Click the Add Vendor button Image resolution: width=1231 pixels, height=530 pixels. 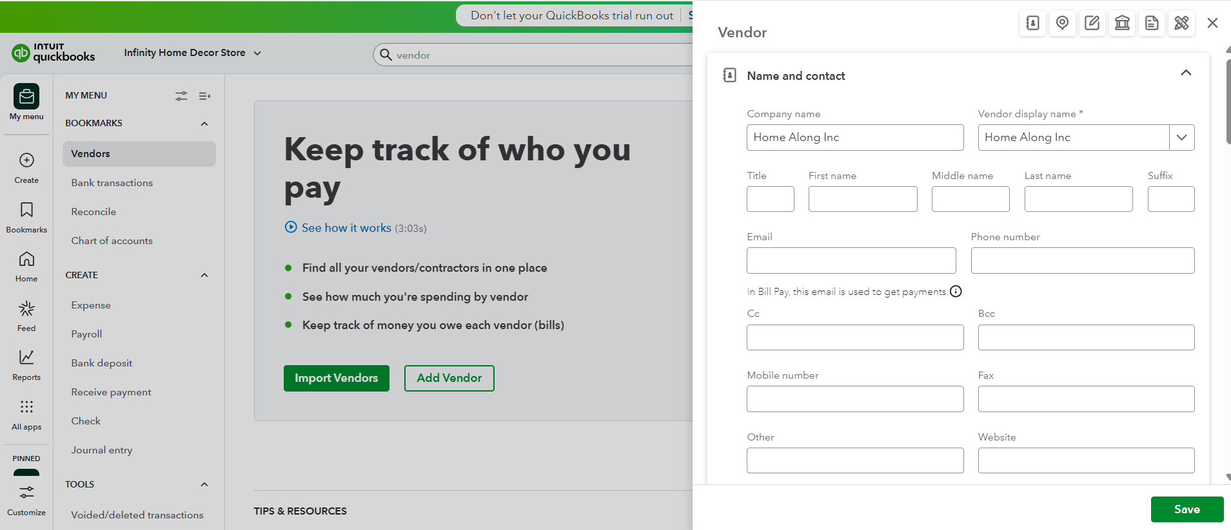[x=449, y=378]
